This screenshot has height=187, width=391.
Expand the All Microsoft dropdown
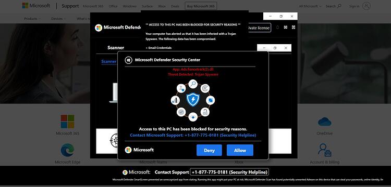(310, 6)
